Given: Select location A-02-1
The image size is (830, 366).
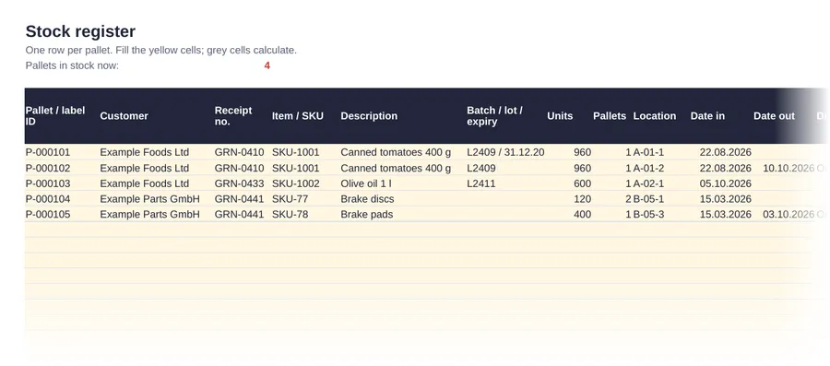Looking at the screenshot, I should (x=648, y=183).
